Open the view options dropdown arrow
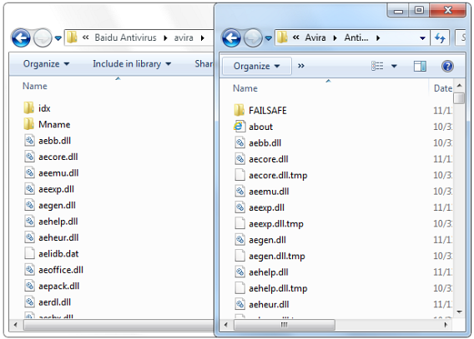The height and width of the screenshot is (339, 474). [394, 66]
